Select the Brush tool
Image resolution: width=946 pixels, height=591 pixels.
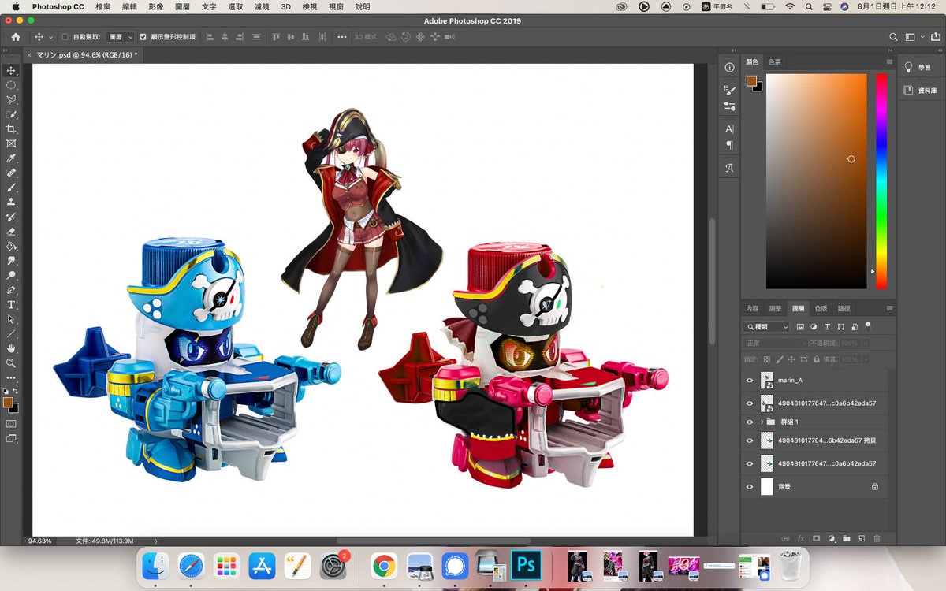click(11, 188)
